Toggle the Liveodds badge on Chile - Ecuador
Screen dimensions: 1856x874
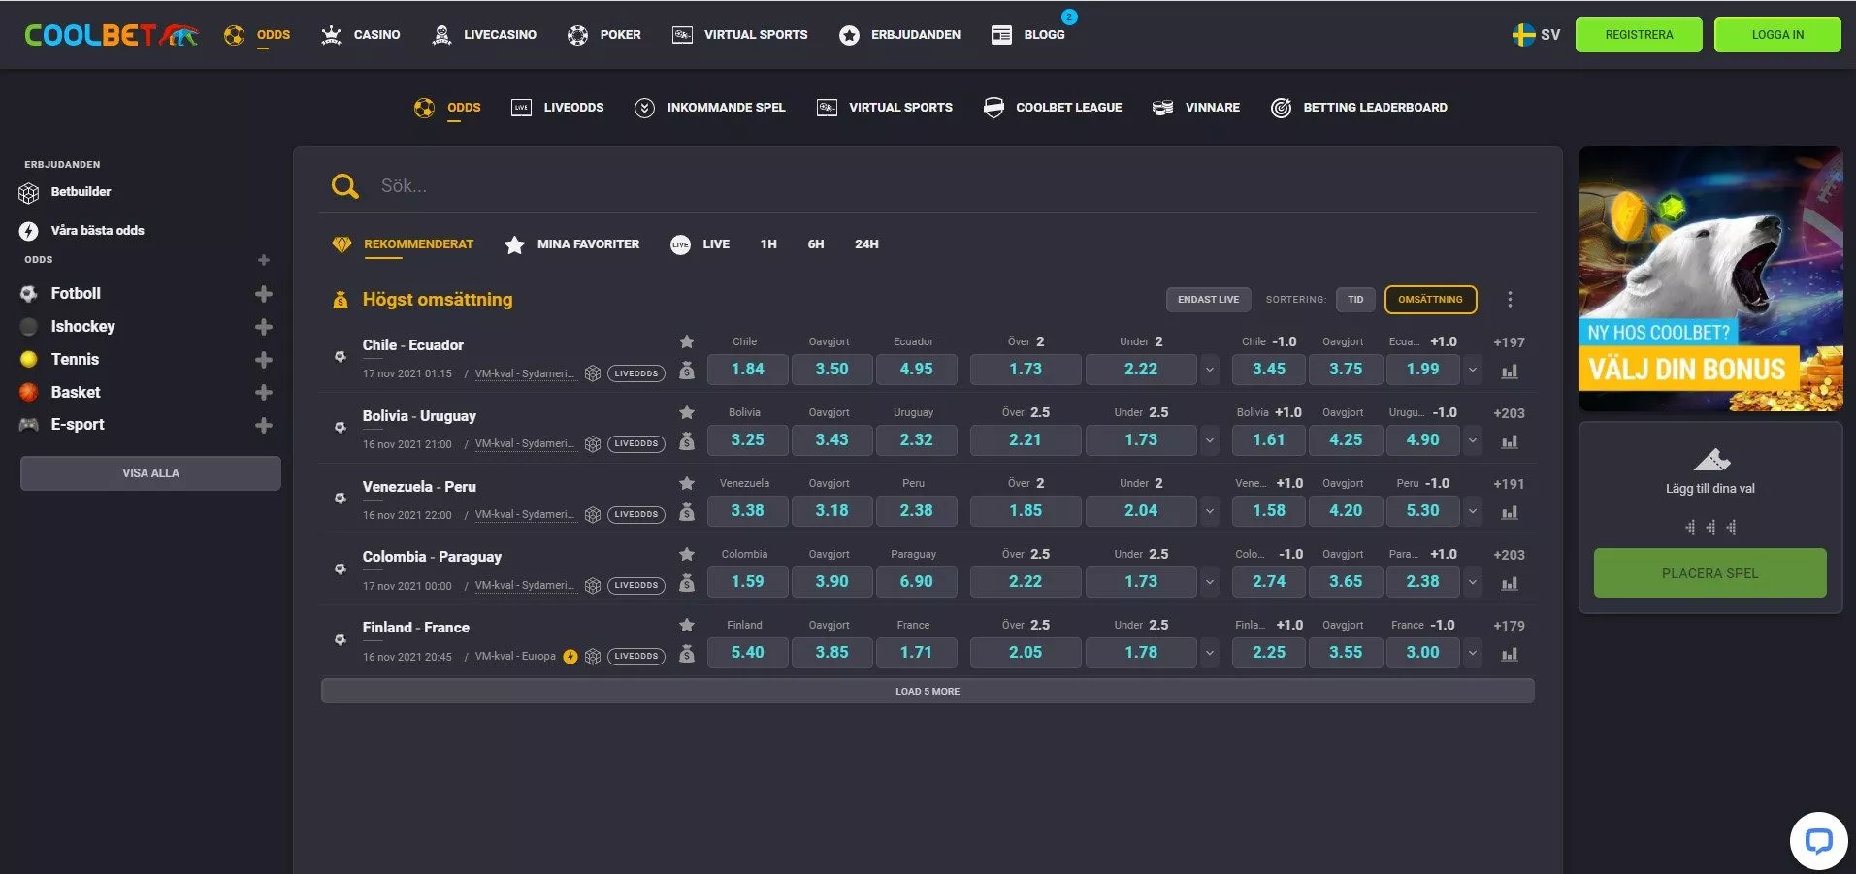point(636,373)
